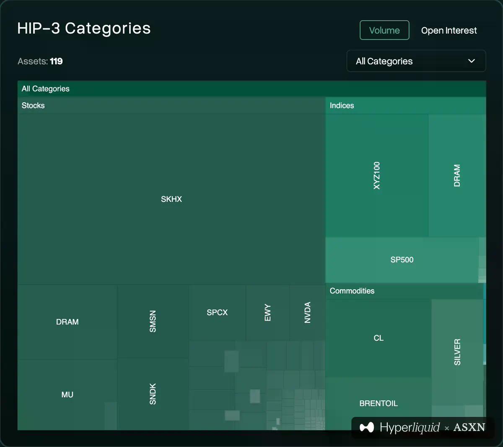This screenshot has width=503, height=447.
Task: Select the All Categories treemap header
Action: coord(251,89)
